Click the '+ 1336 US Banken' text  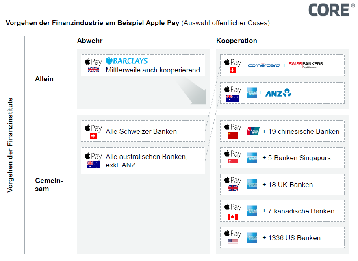291,238
